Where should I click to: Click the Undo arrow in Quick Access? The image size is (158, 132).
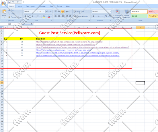click(13, 2)
